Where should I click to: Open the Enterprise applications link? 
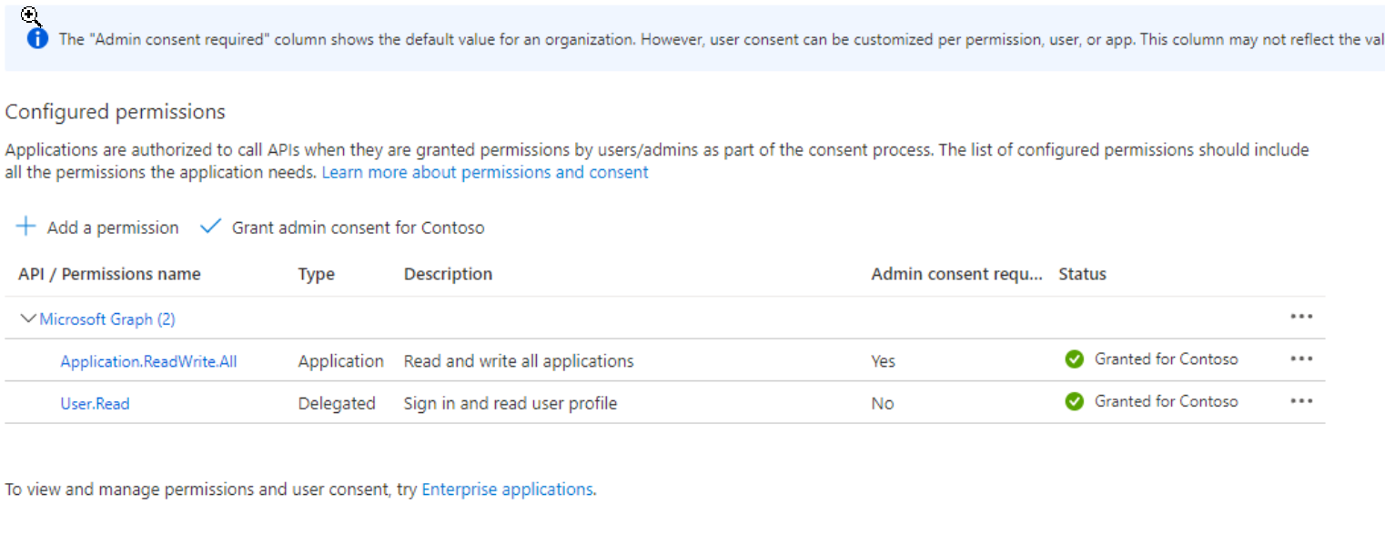click(x=507, y=489)
